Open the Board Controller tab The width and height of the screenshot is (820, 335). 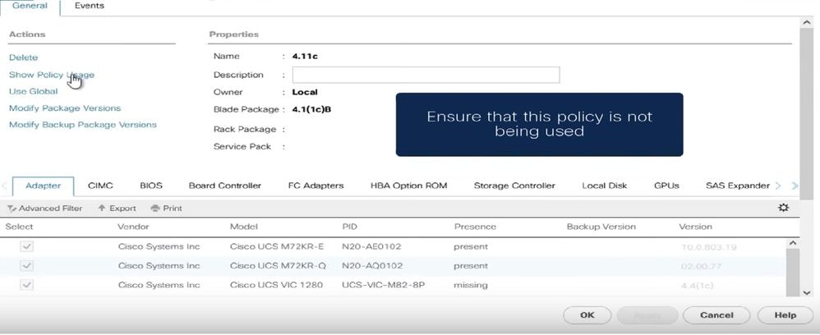point(225,186)
